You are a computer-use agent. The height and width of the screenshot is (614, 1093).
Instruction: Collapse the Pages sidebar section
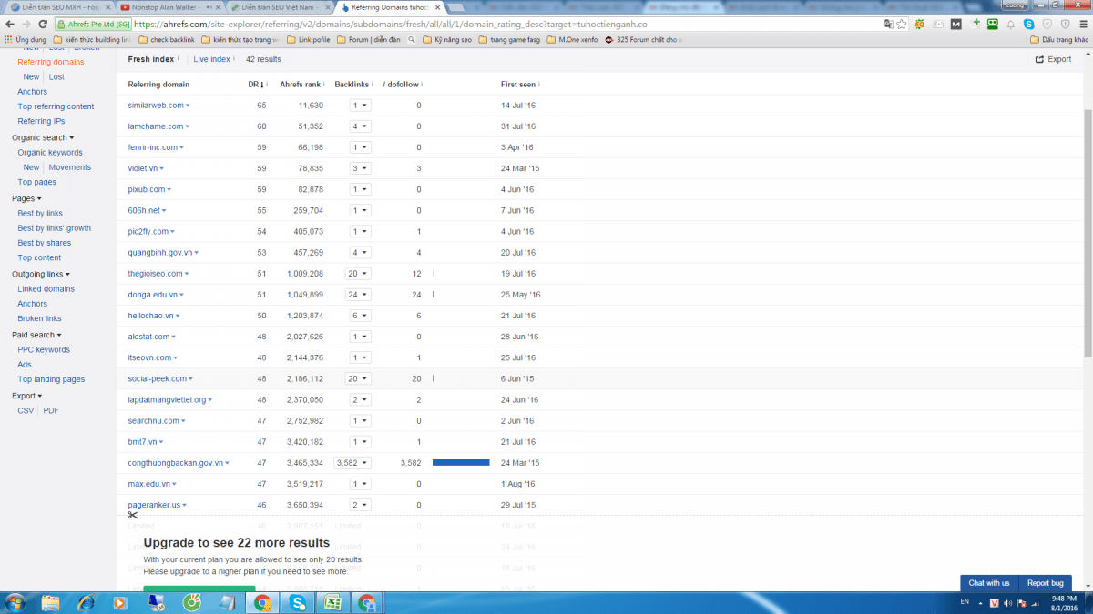[x=26, y=198]
